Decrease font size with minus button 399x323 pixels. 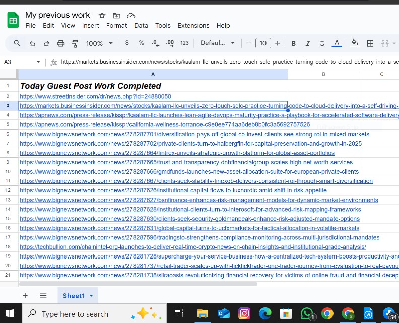248,43
